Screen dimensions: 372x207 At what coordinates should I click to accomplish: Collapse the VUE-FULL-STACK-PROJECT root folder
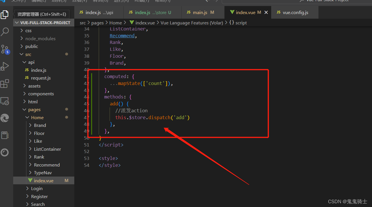[x=44, y=23]
